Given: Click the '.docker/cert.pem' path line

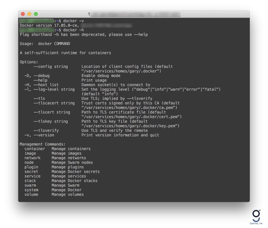Looking at the screenshot, I should 131,117.
